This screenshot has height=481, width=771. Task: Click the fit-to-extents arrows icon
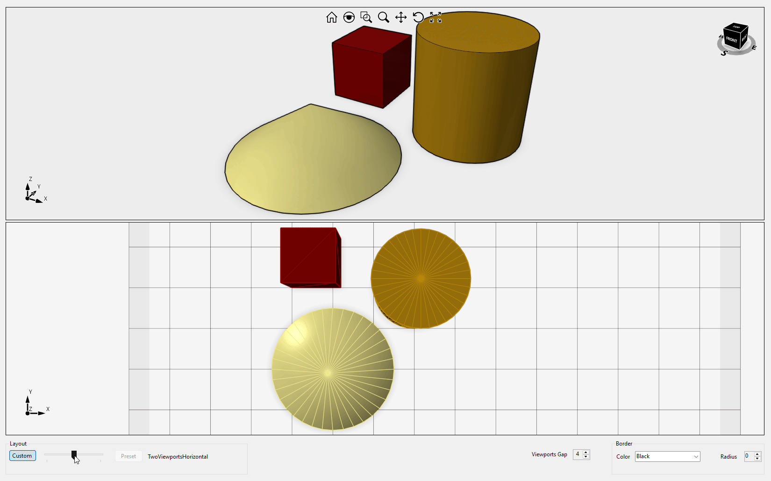click(x=435, y=18)
